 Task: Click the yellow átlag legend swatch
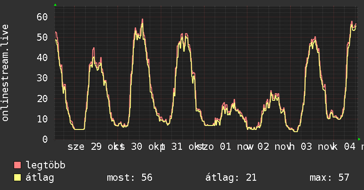point(17,177)
